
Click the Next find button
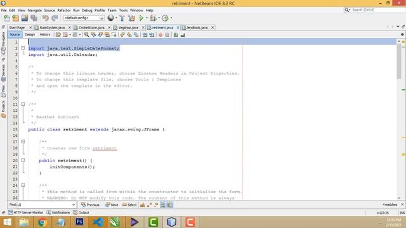[112, 205]
